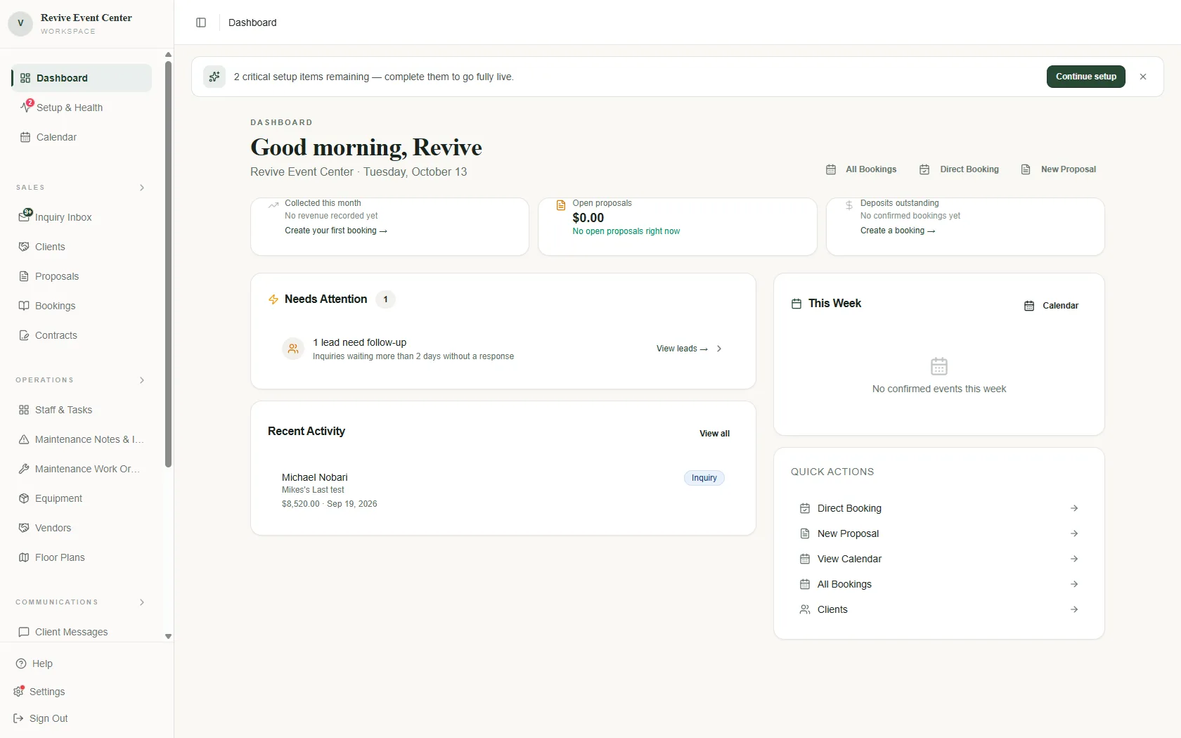1181x738 pixels.
Task: Select New Proposal in Quick Actions
Action: [939, 533]
